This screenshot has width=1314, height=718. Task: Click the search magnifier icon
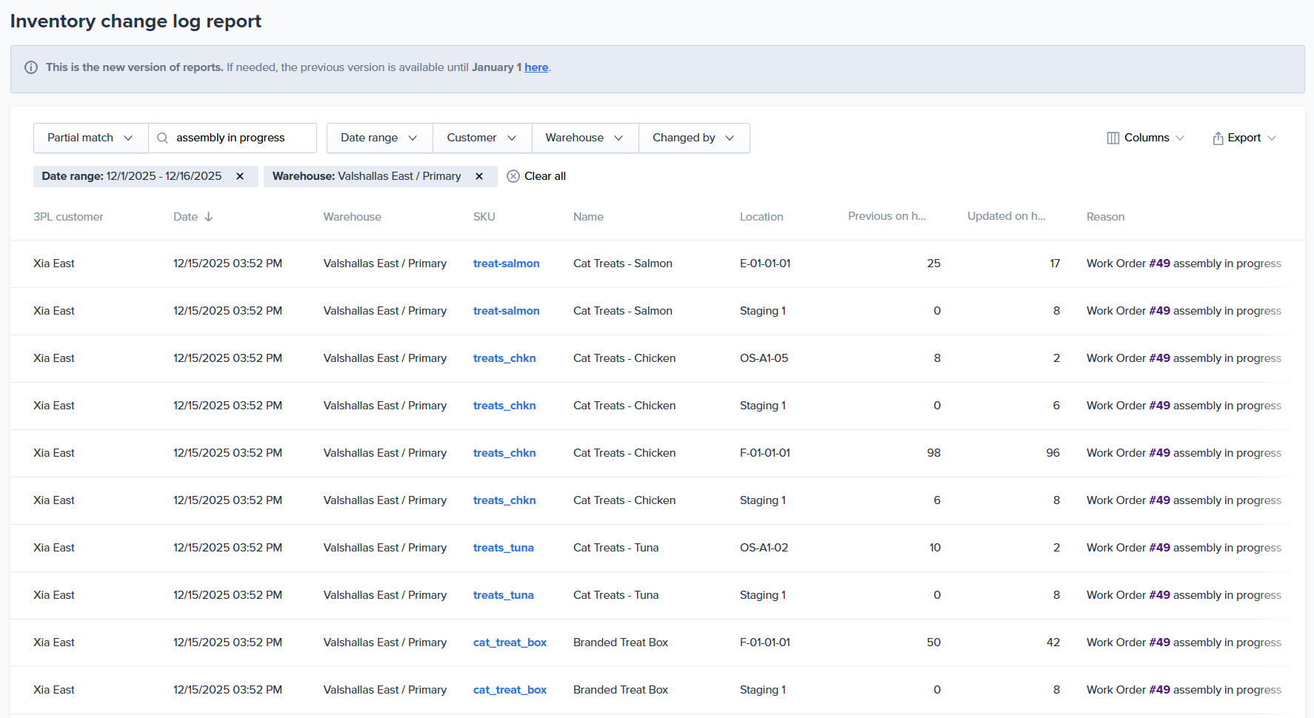pyautogui.click(x=162, y=138)
